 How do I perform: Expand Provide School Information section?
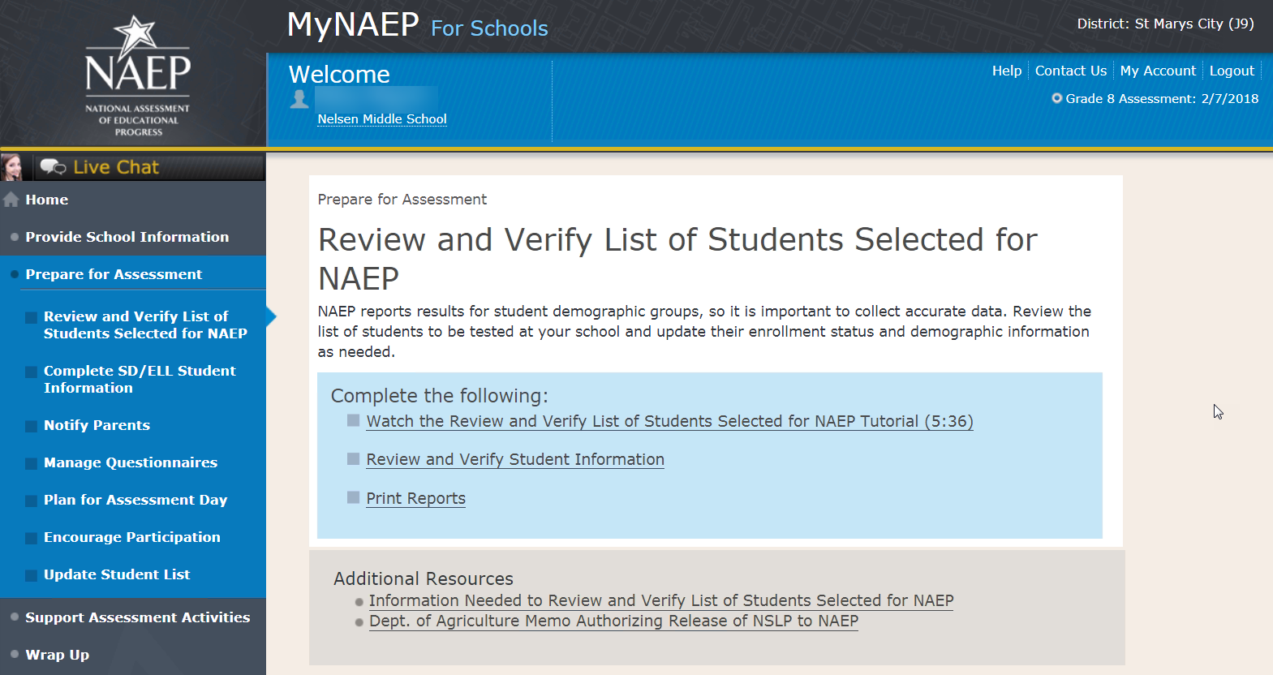point(127,237)
